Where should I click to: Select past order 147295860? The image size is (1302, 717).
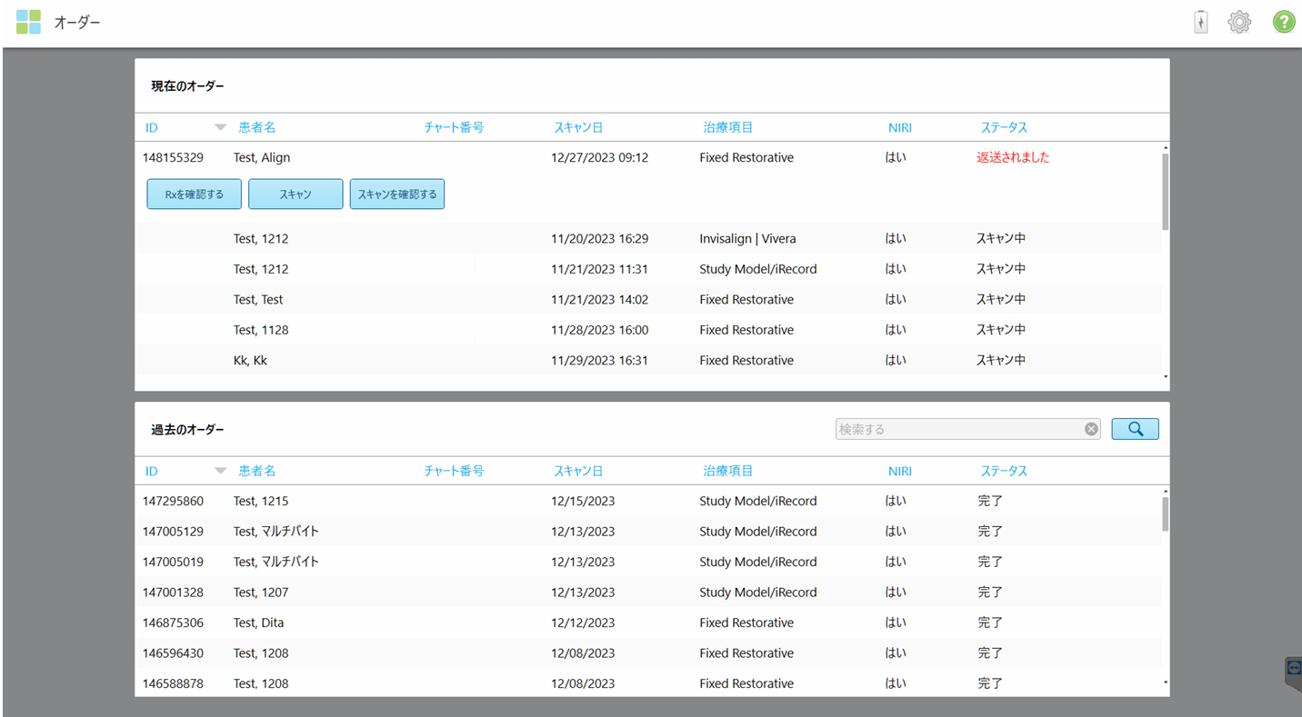click(x=648, y=501)
